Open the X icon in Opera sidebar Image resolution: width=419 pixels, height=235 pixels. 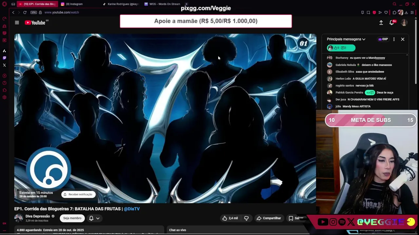4,65
